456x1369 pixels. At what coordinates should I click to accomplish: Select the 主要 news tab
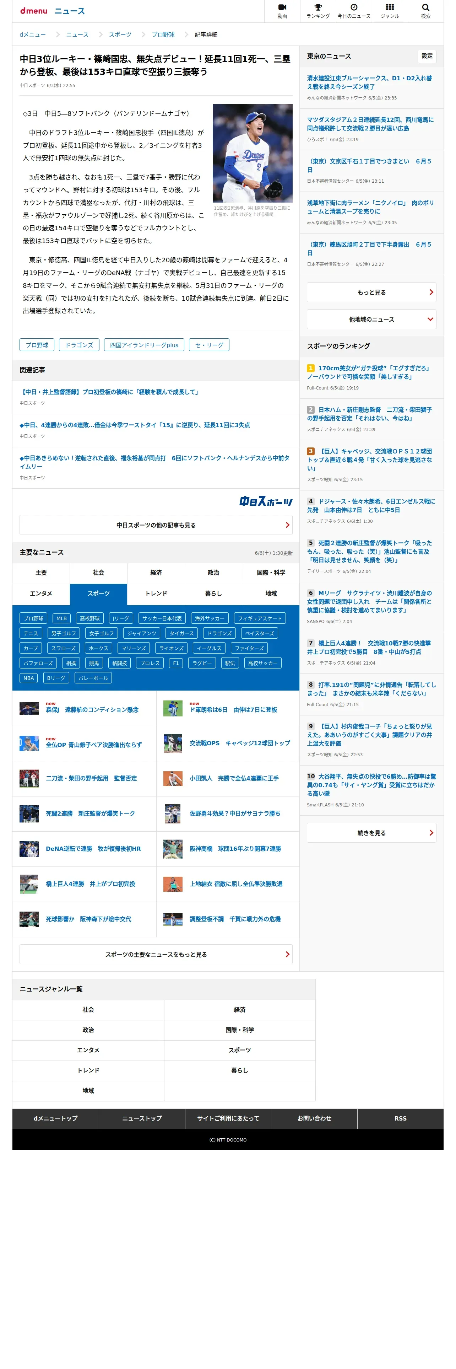[x=41, y=573]
